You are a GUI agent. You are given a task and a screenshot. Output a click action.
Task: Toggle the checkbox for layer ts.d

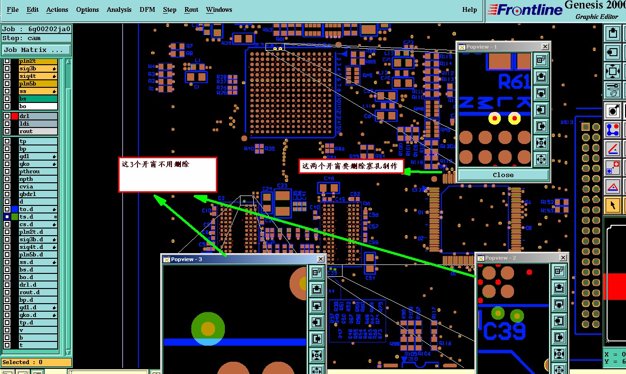pos(7,217)
